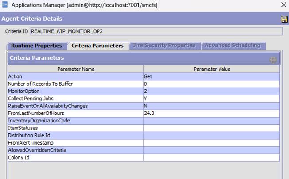
Task: Select the Action parameter value cell
Action: click(x=211, y=76)
